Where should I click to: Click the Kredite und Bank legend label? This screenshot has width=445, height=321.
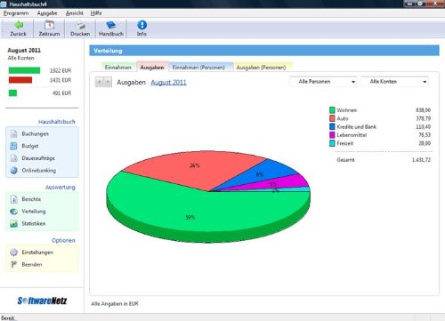[x=357, y=126]
